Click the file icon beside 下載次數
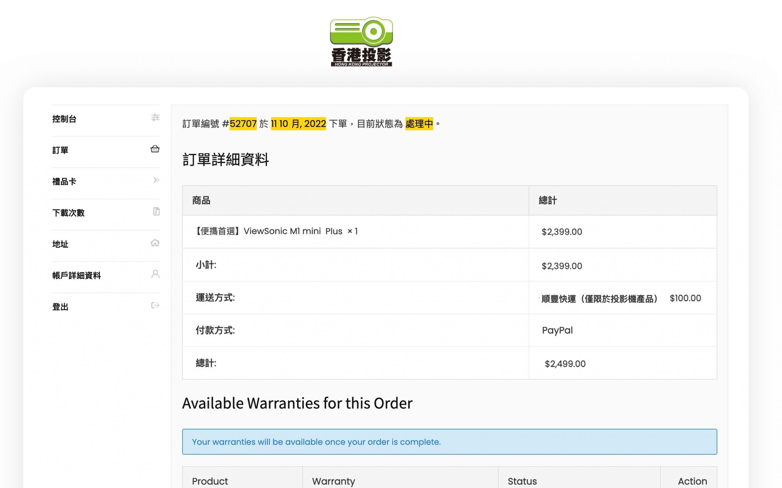The height and width of the screenshot is (488, 782). tap(156, 211)
